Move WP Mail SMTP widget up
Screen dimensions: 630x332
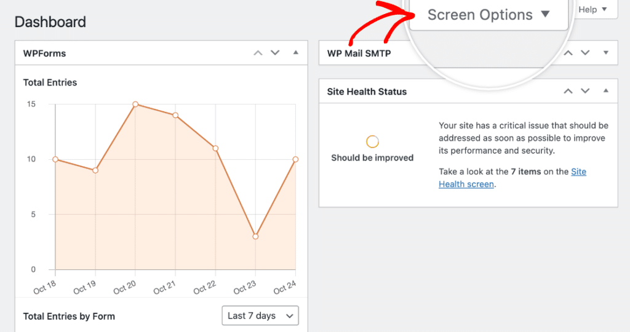(568, 53)
